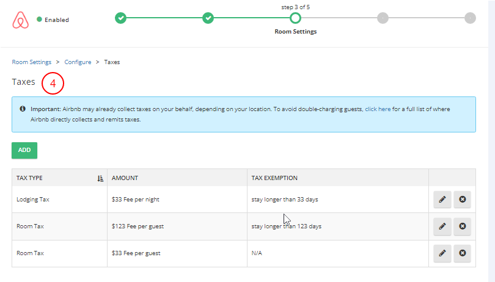The width and height of the screenshot is (495, 282).
Task: Sort by the Amount column header
Action: coord(125,178)
